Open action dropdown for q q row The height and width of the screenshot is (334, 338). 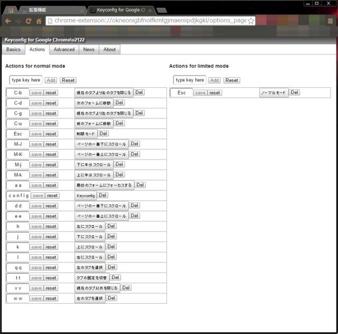(90, 268)
